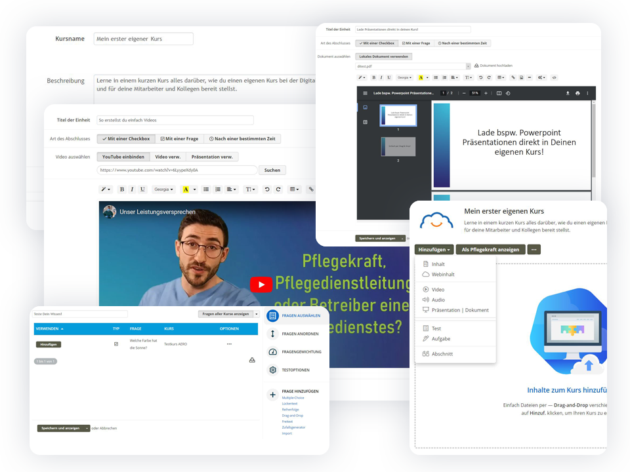Screen dimensions: 630x472
Task: Click the YouTube play button on video
Action: [261, 285]
